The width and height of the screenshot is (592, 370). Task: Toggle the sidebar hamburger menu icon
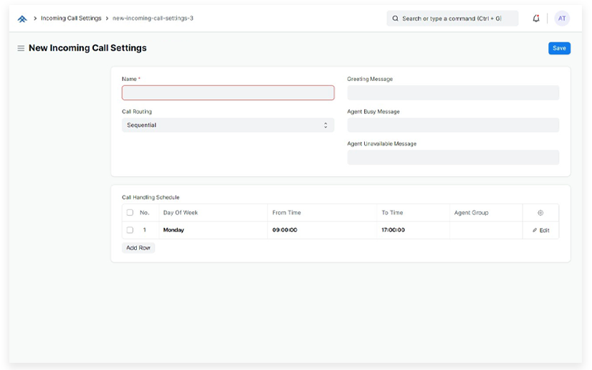pyautogui.click(x=21, y=49)
